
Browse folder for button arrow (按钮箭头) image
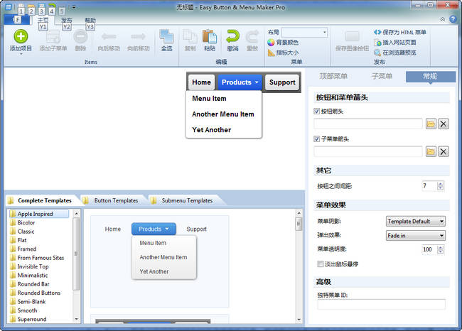pyautogui.click(x=431, y=124)
